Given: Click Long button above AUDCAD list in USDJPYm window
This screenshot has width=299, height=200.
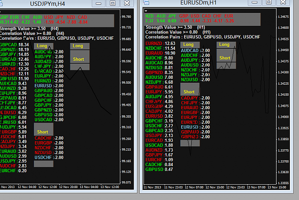Looking at the screenshot, I should pyautogui.click(x=44, y=46).
